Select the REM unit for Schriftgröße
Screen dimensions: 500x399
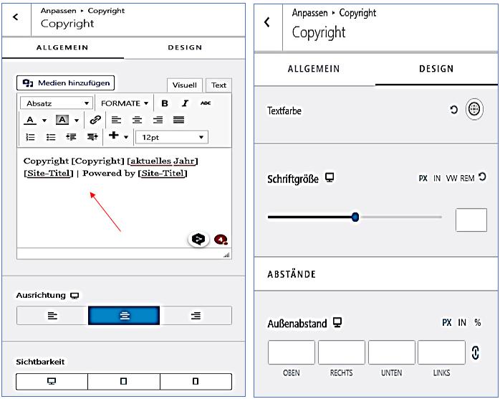pyautogui.click(x=468, y=178)
